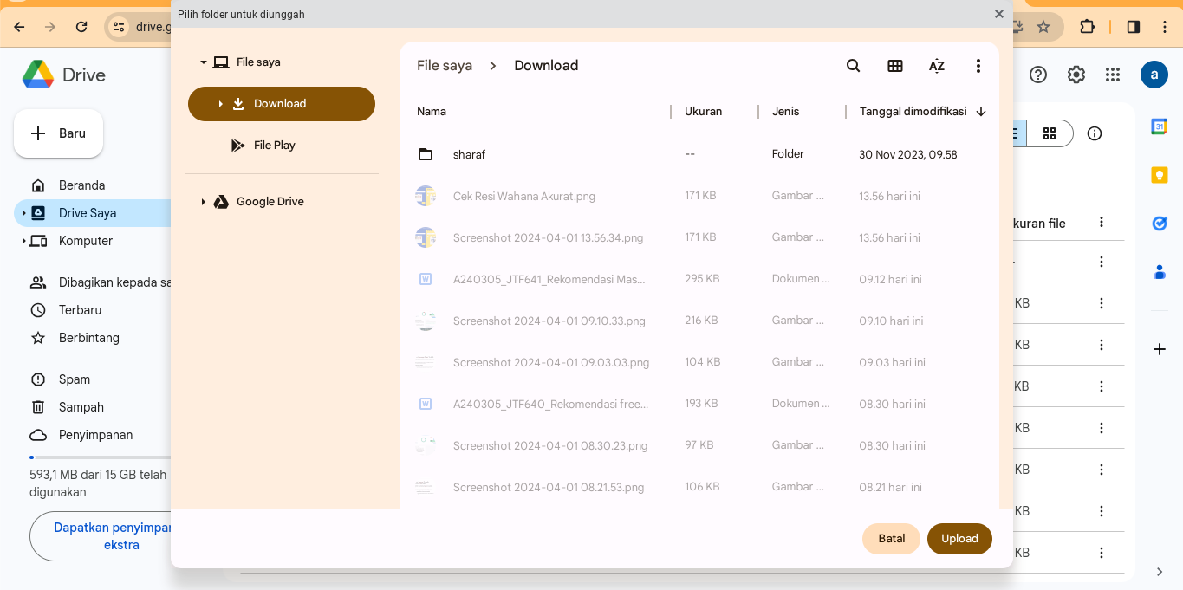
Task: Open the Drive help question icon
Action: pyautogui.click(x=1038, y=75)
